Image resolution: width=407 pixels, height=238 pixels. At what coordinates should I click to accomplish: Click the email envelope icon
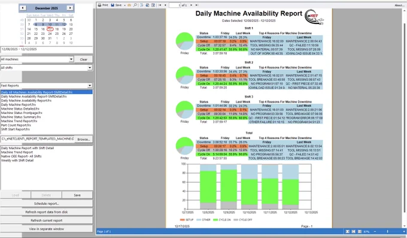[129, 5]
